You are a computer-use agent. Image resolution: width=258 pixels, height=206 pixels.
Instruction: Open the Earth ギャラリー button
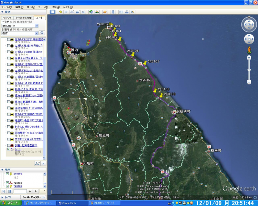click(x=34, y=197)
